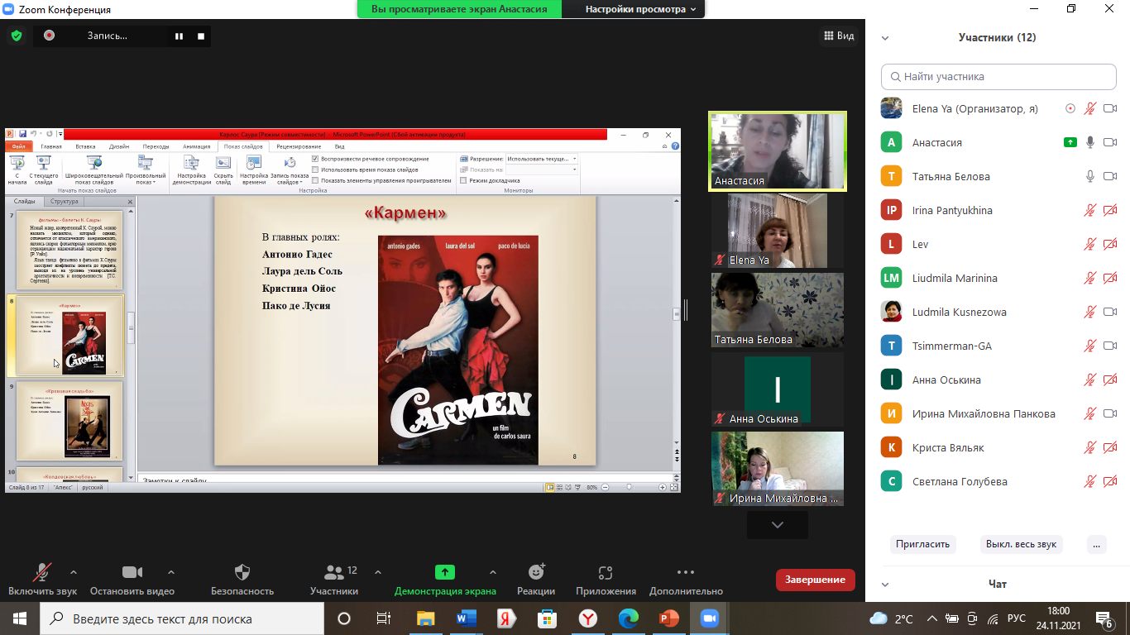
Task: Open Word from Windows taskbar
Action: [466, 618]
